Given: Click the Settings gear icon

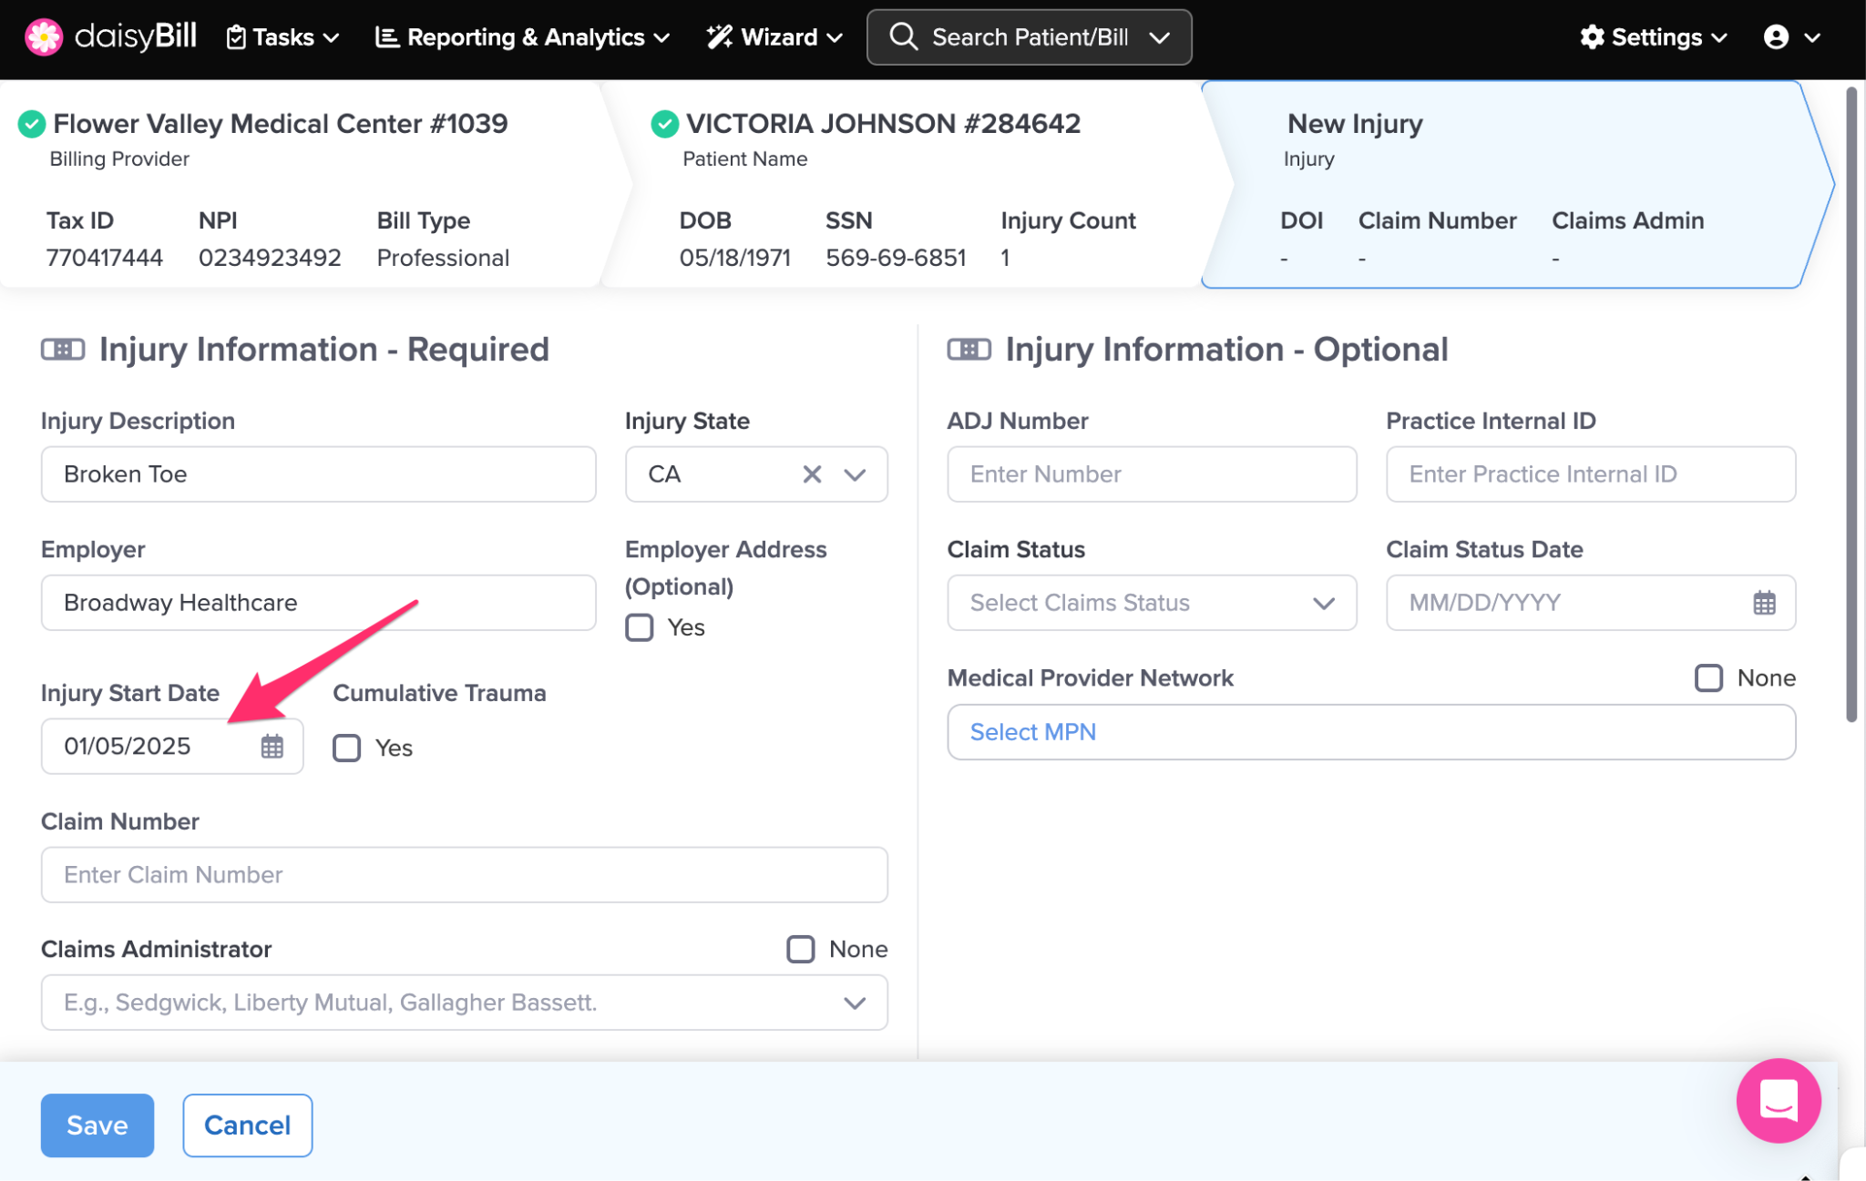Looking at the screenshot, I should tap(1592, 37).
